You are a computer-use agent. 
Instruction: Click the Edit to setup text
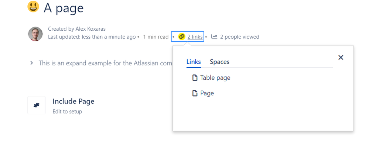67,111
